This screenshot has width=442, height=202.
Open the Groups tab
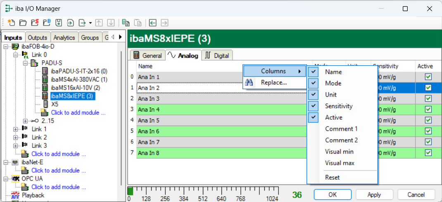click(90, 38)
